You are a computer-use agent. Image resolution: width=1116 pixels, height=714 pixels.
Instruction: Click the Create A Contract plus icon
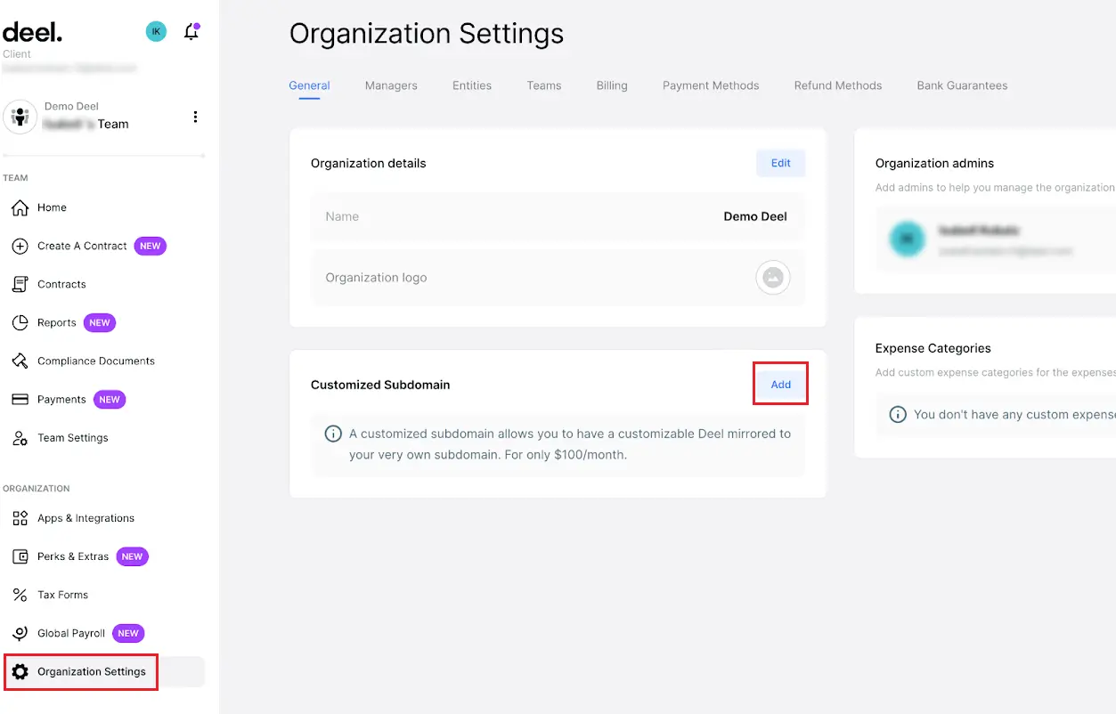(20, 246)
